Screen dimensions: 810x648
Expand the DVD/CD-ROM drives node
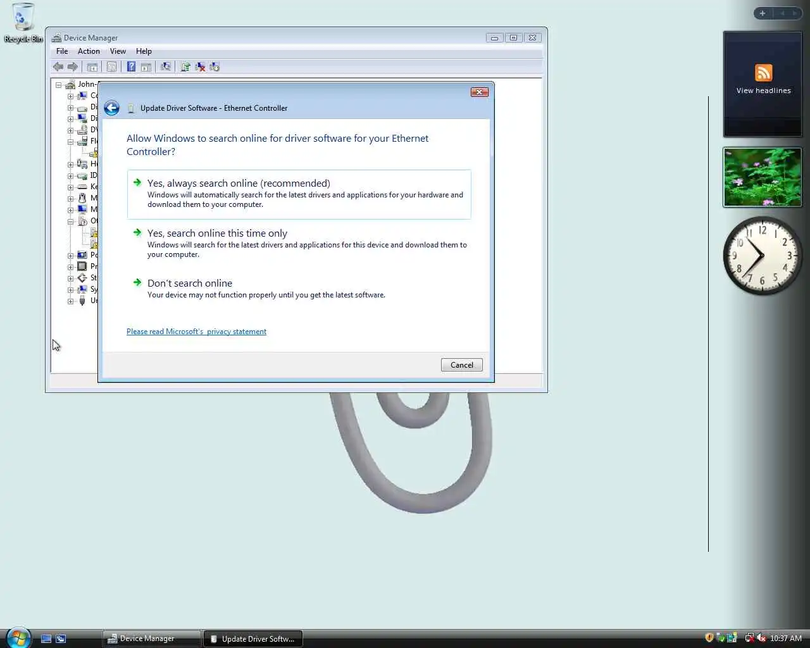tap(71, 130)
